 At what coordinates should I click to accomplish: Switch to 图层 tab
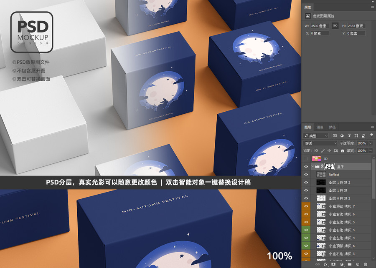click(x=307, y=127)
